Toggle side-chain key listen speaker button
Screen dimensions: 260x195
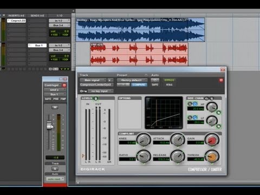211,99
